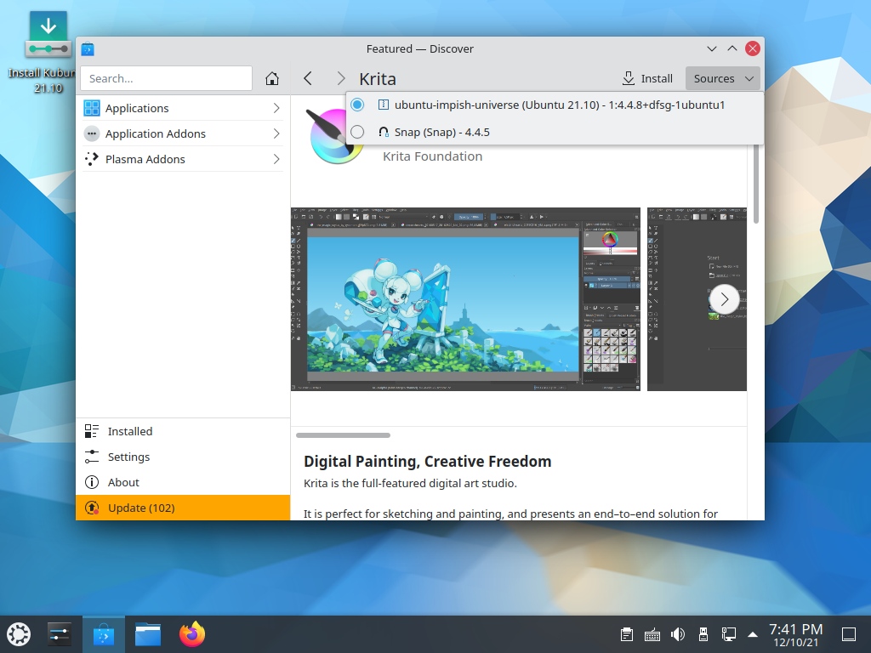Open the Application Addons category

183,133
